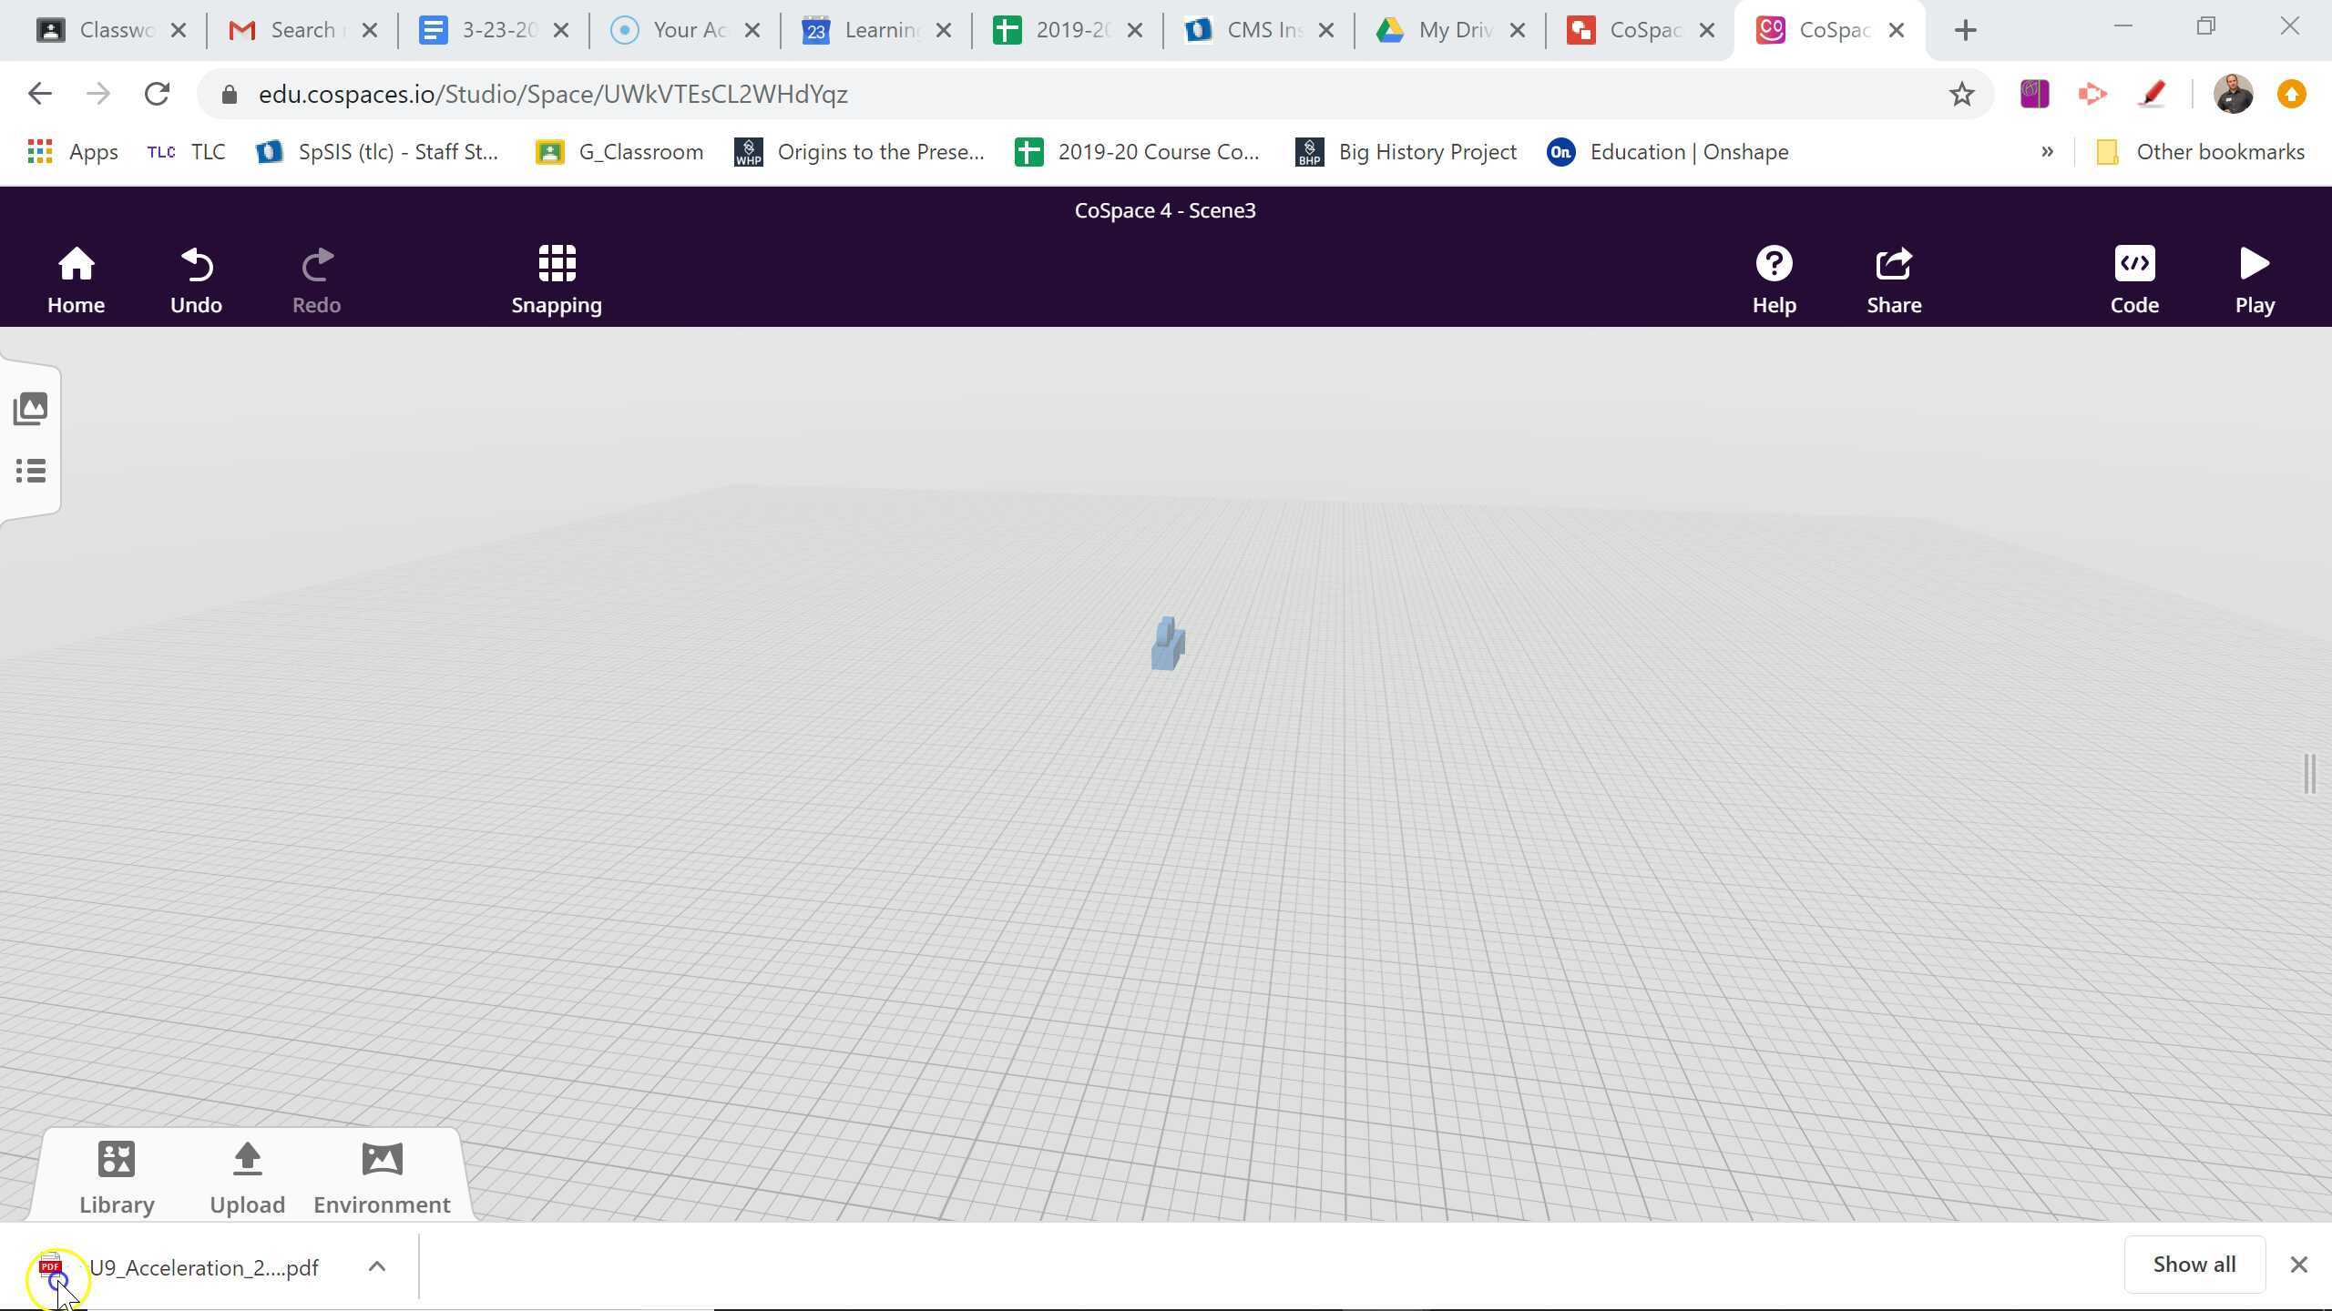Select the Environment tab
The image size is (2332, 1311).
[381, 1174]
